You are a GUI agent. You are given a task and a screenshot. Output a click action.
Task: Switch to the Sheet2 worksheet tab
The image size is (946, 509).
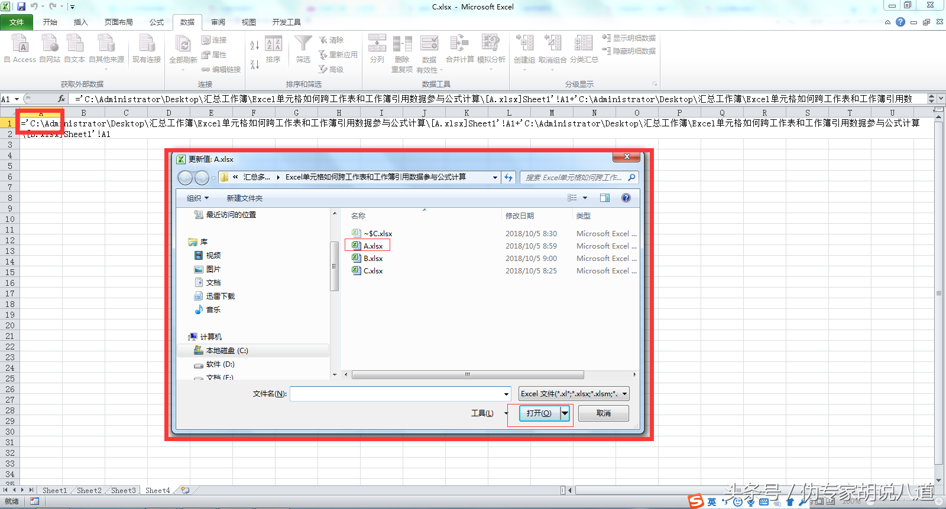coord(89,490)
